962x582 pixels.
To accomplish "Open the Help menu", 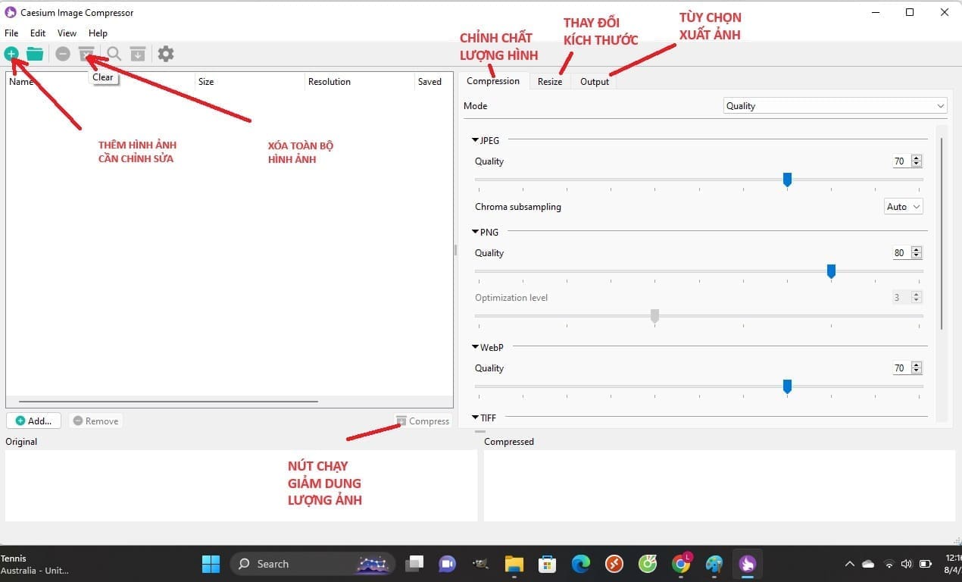I will [x=98, y=33].
